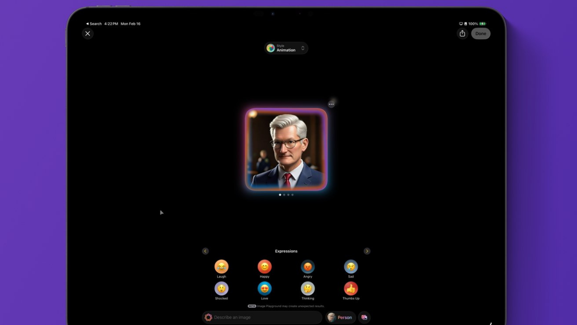The width and height of the screenshot is (577, 325).
Task: Dismiss the editor with the X button
Action: (x=88, y=33)
